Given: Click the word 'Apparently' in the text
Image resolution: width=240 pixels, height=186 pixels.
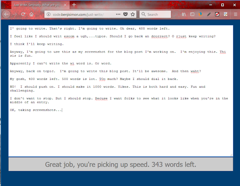Looking at the screenshot, I should (20, 63).
